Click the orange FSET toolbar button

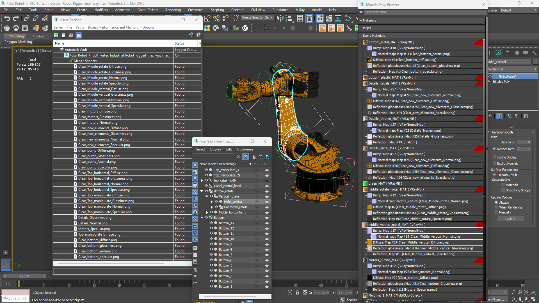click(341, 28)
